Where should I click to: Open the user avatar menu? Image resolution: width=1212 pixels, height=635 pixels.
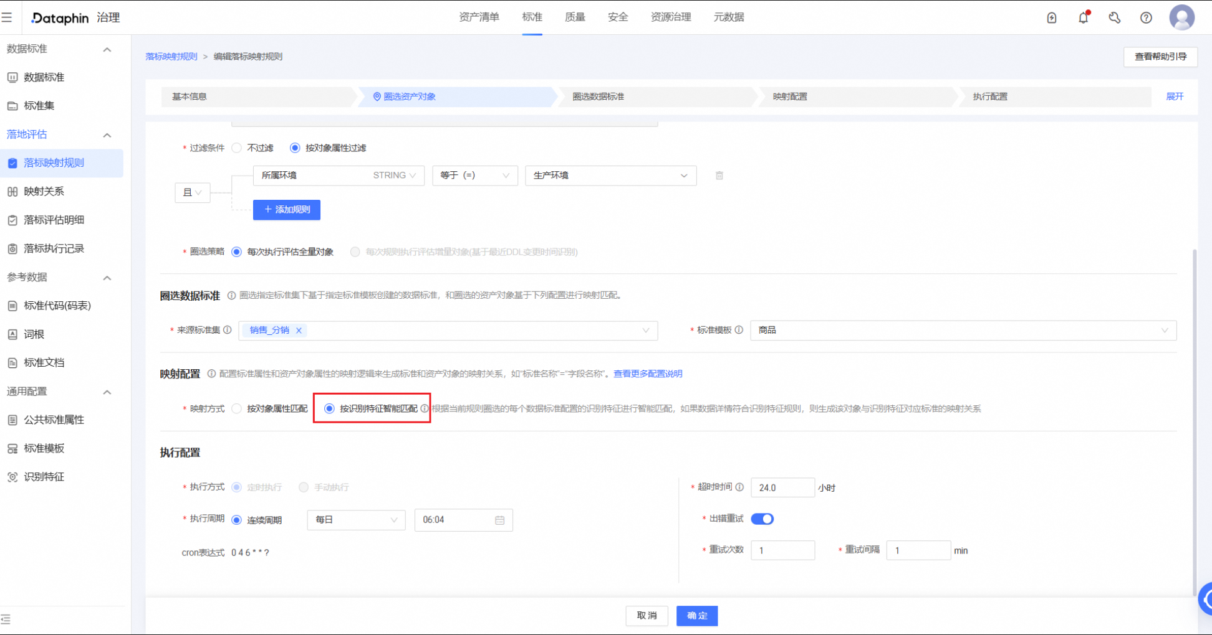click(1182, 17)
